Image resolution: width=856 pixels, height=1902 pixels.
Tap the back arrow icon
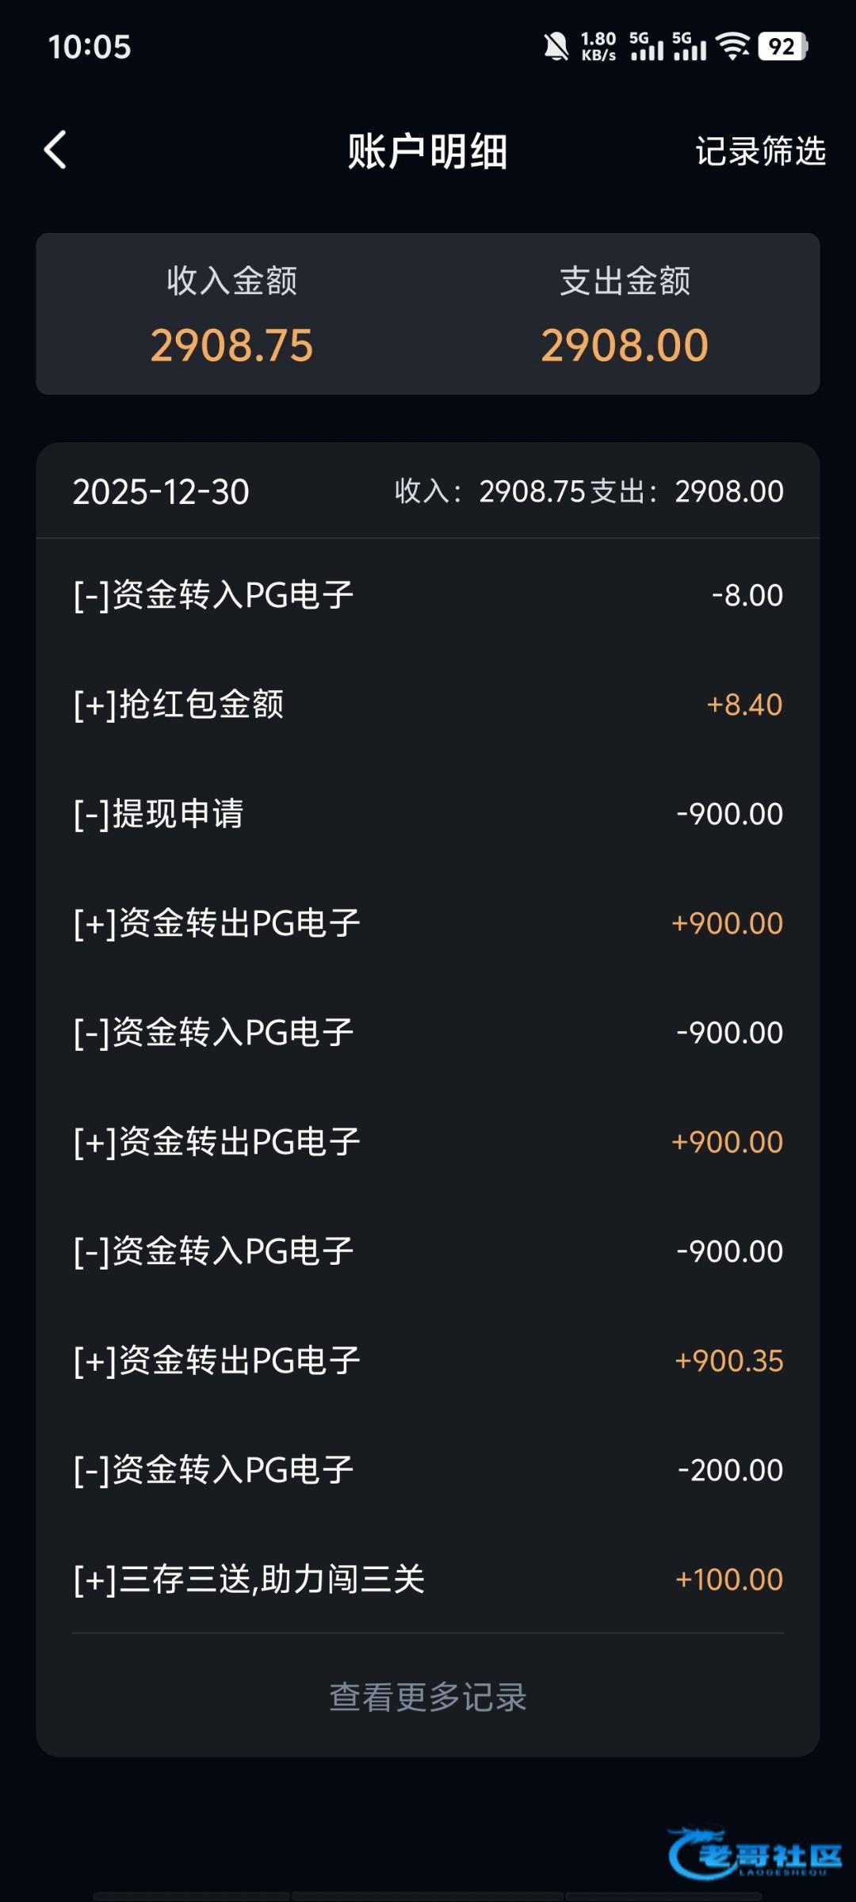click(55, 150)
